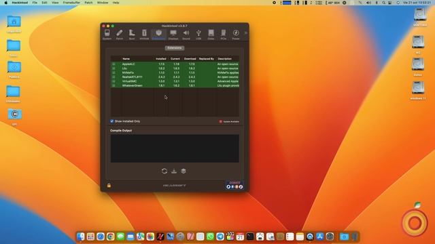This screenshot has height=244, width=435.
Task: Select the Lilu name in the table
Action: point(124,68)
